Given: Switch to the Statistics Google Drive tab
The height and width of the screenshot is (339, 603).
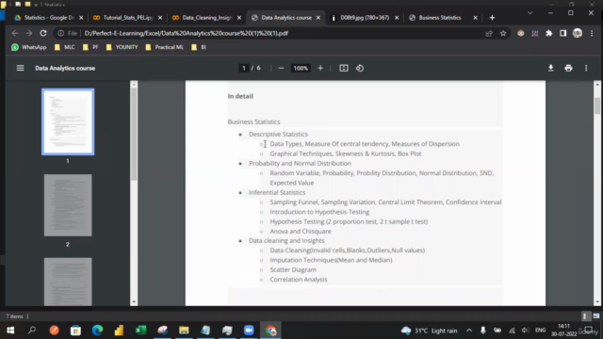Looking at the screenshot, I should (49, 18).
